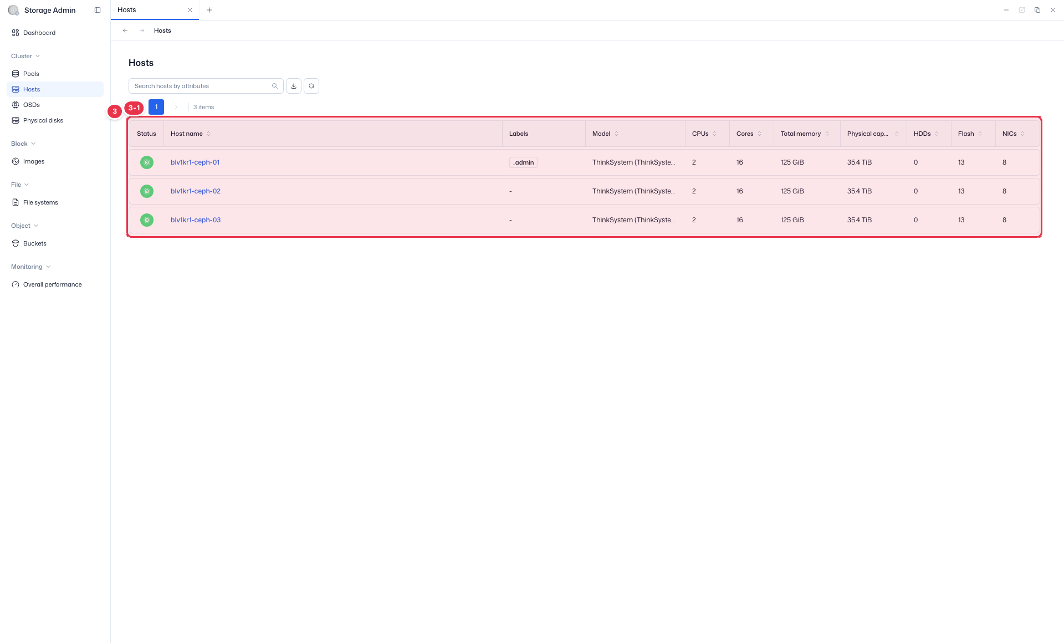The image size is (1064, 643).
Task: Go back with the left arrow
Action: click(x=125, y=30)
